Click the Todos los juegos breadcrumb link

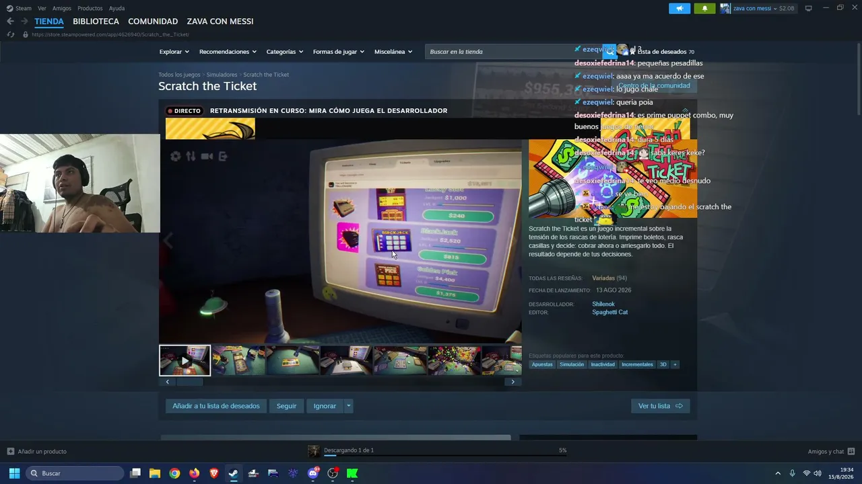pyautogui.click(x=179, y=75)
